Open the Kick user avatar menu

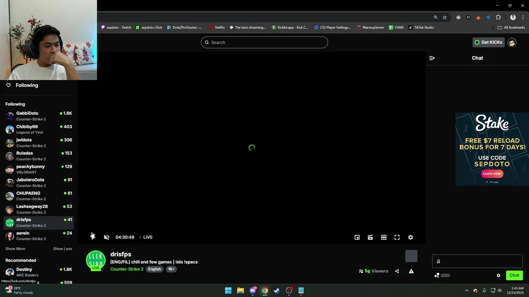point(512,42)
